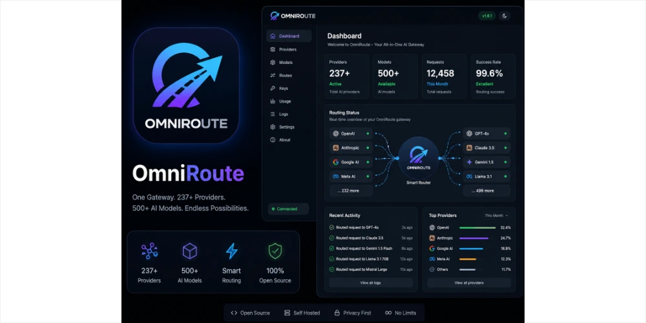
Task: Click Anthropic node in Routing Status
Action: click(351, 148)
